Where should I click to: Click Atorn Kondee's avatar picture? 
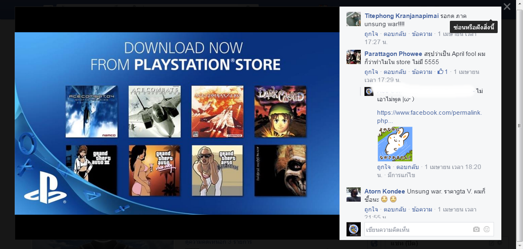353,194
